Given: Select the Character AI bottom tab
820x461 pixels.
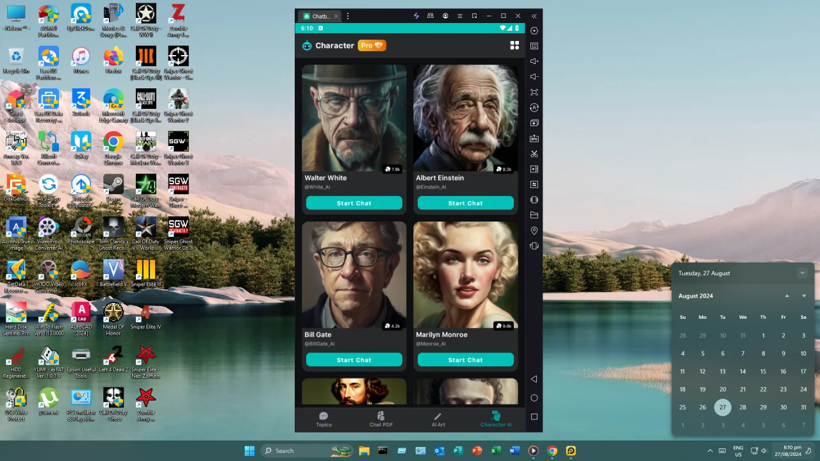Looking at the screenshot, I should click(x=496, y=419).
